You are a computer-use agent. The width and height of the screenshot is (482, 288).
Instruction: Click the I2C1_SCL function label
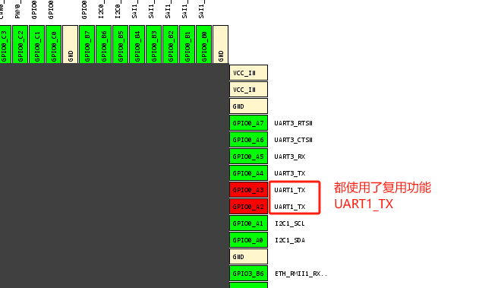click(290, 223)
